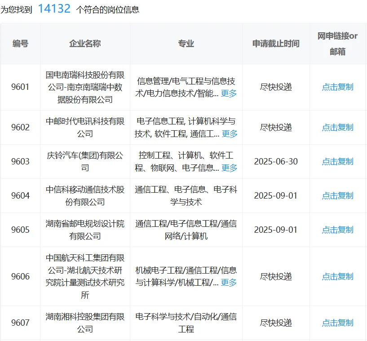Show 更多 majors in row 9606
The height and width of the screenshot is (341, 367).
tap(229, 283)
